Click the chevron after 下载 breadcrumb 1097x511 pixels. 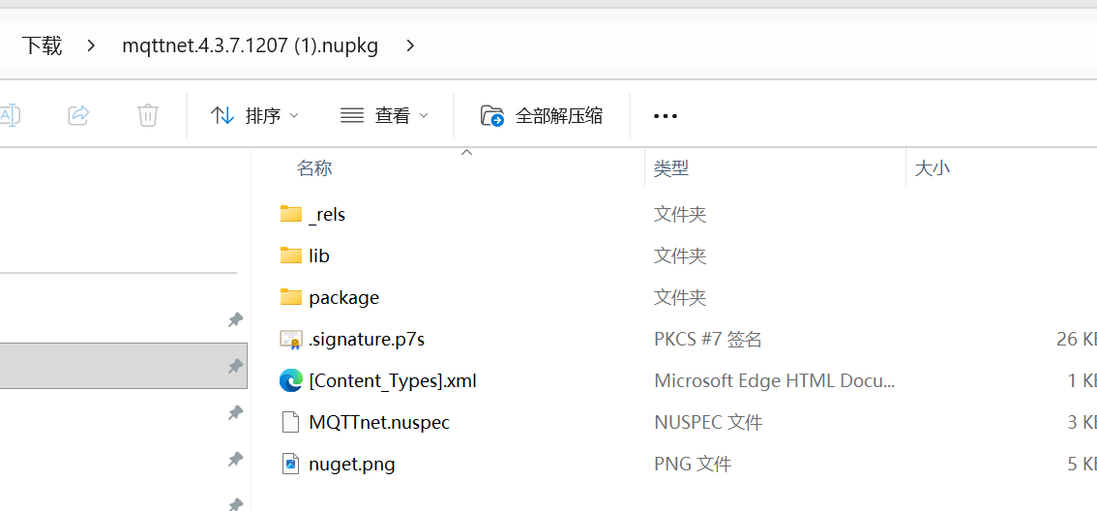[90, 46]
